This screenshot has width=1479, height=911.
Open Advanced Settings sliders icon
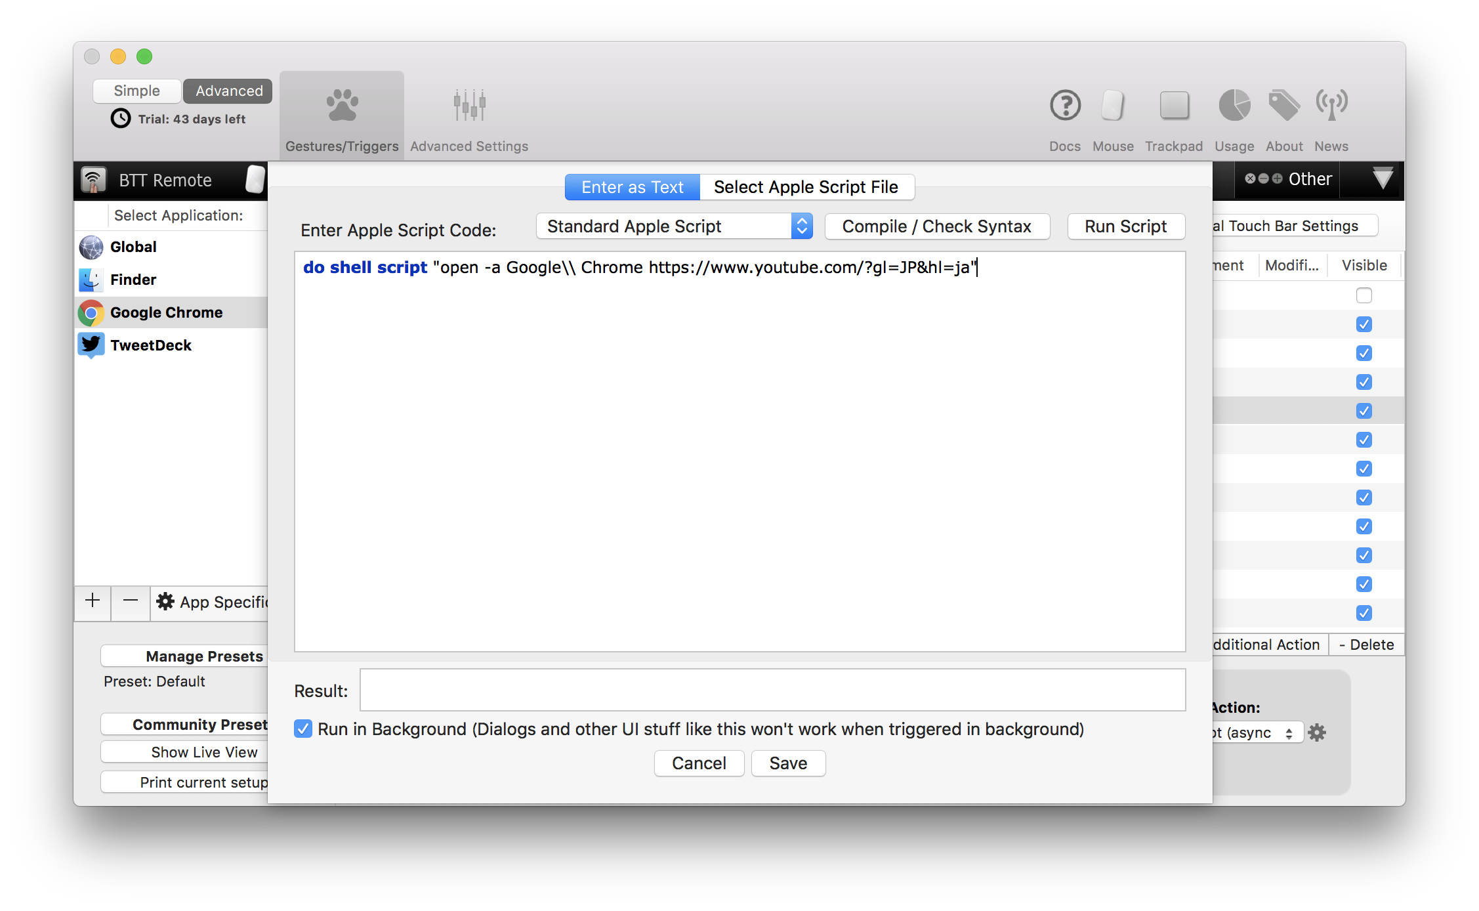coord(469,106)
